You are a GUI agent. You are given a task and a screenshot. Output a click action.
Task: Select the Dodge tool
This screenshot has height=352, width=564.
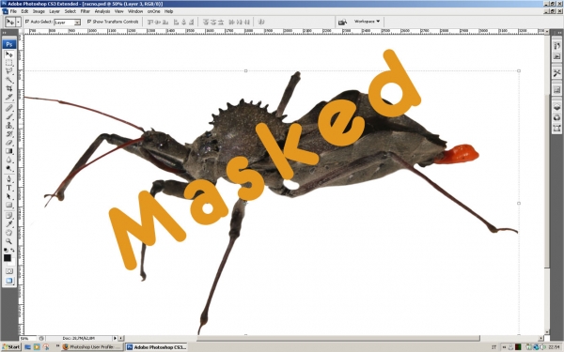[9, 168]
